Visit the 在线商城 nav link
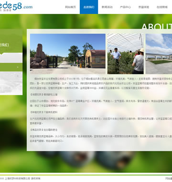Image resolution: width=172 pixels, height=182 pixels. (162, 7)
